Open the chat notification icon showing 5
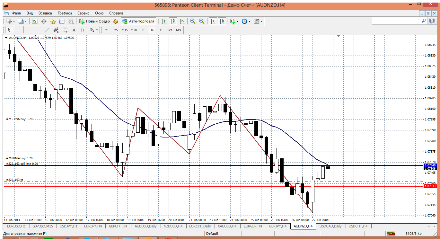This screenshot has width=440, height=239. (432, 21)
